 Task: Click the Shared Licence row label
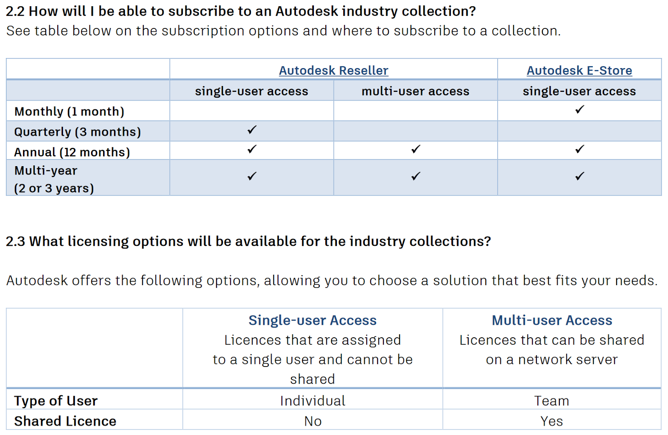65,421
